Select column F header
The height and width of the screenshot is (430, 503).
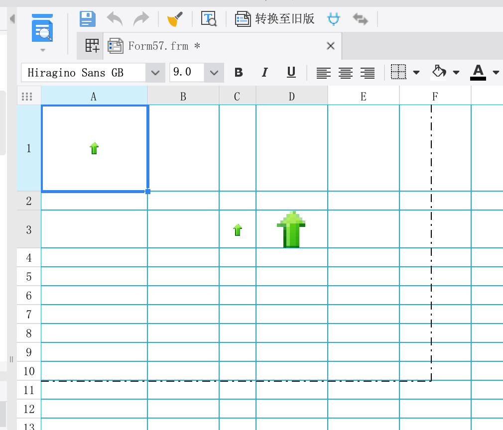pos(435,96)
